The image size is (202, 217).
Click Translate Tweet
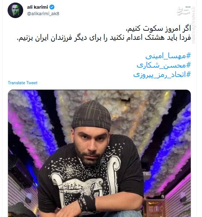(x=22, y=83)
